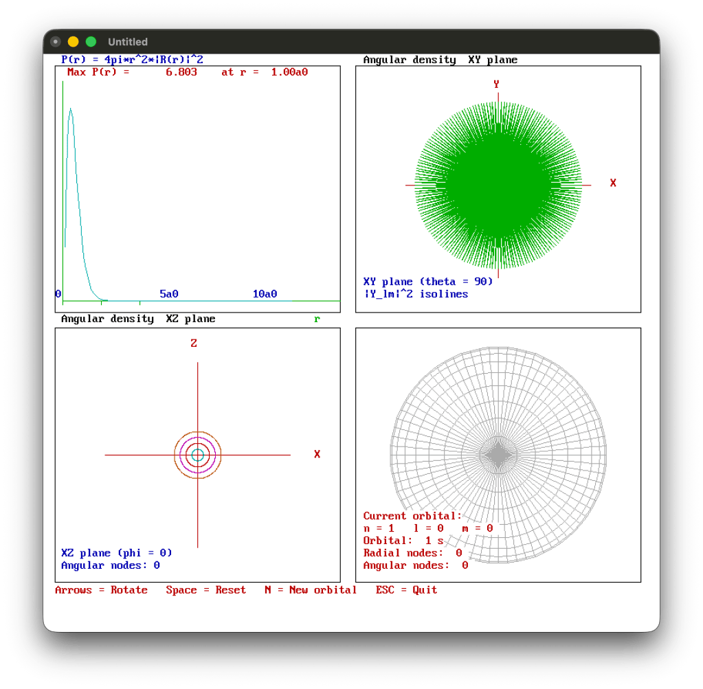The width and height of the screenshot is (703, 689).
Task: Click the '10a0' radial axis label
Action: (265, 294)
